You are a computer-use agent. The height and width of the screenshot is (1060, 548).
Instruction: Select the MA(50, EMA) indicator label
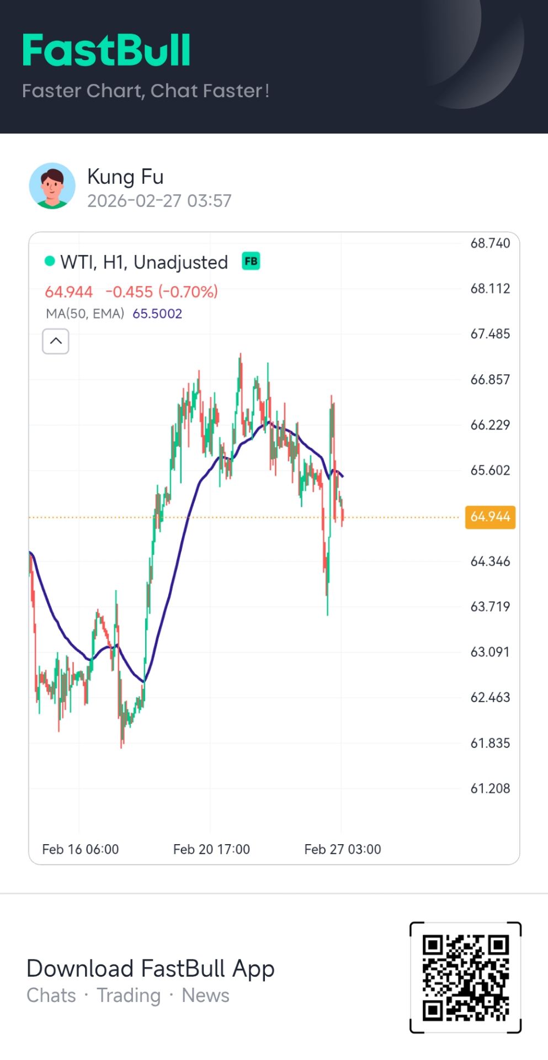[85, 314]
